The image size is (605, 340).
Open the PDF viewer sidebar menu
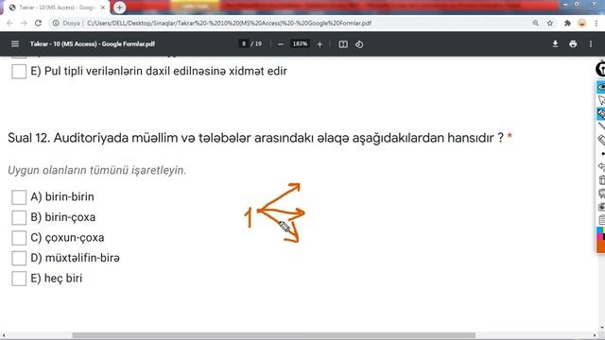15,44
